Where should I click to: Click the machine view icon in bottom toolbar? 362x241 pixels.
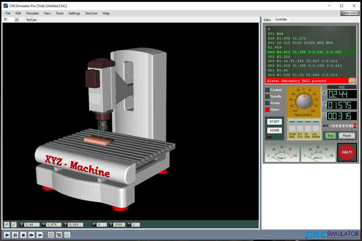(x=59, y=235)
